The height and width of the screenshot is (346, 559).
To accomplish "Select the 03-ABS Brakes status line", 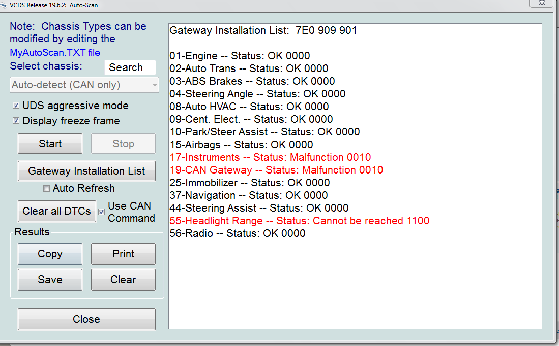I will point(252,82).
